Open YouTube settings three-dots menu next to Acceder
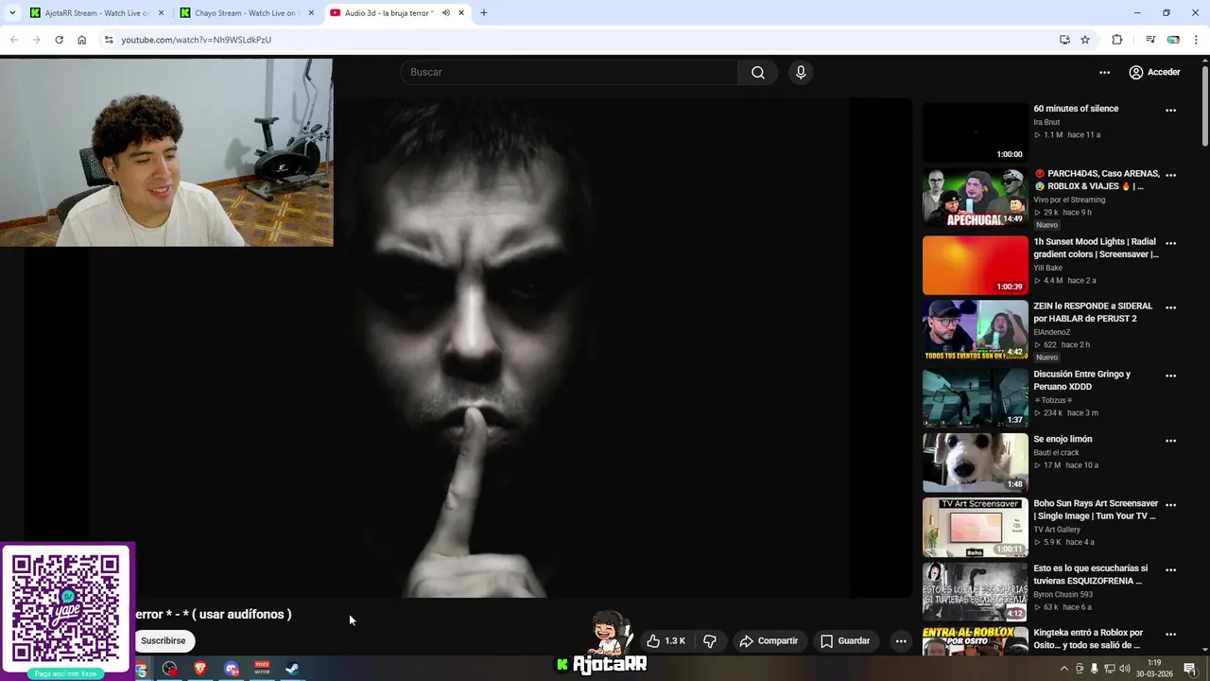The width and height of the screenshot is (1210, 681). coord(1104,72)
